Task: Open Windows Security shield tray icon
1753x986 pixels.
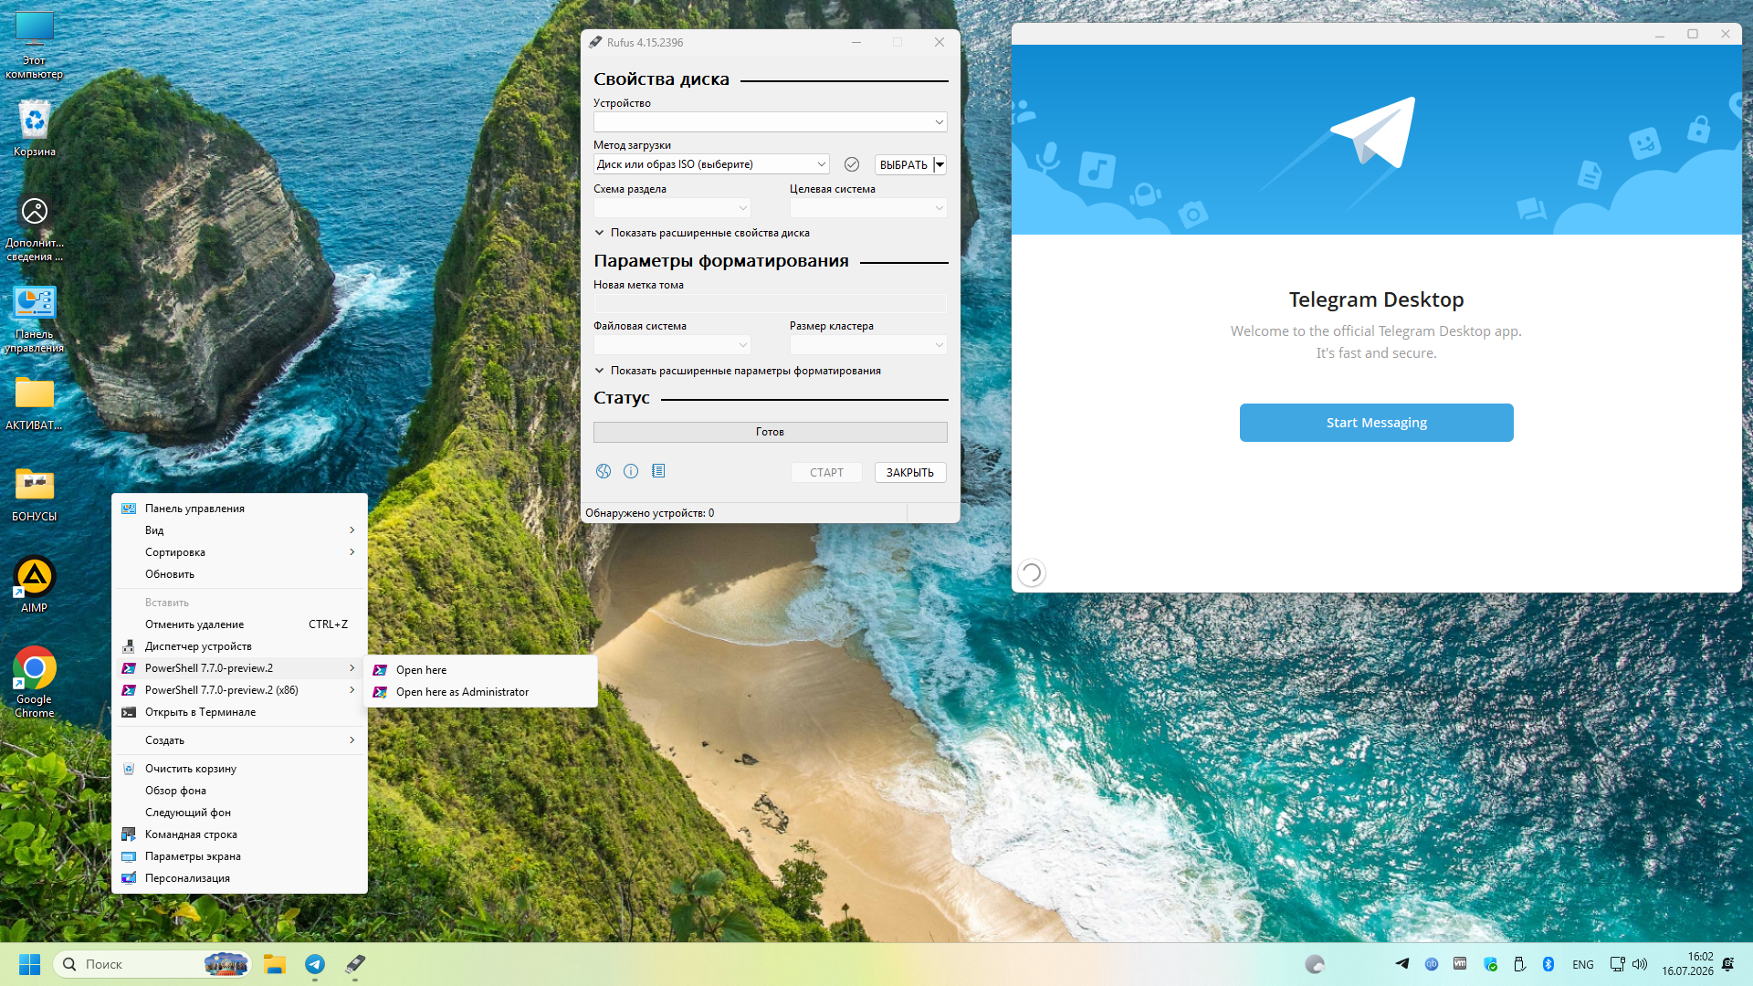Action: click(x=1490, y=964)
